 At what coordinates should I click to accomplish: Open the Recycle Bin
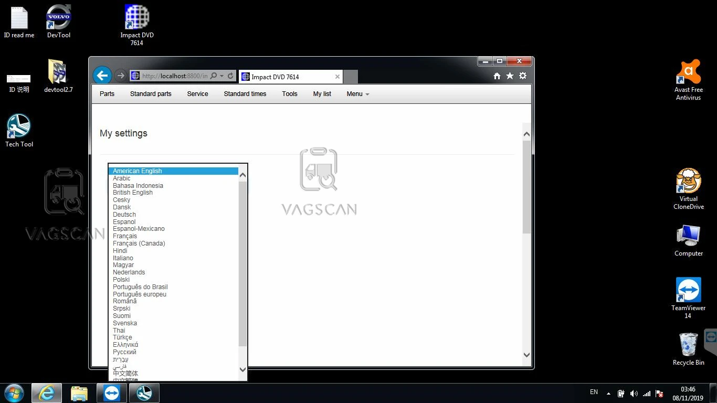click(689, 348)
